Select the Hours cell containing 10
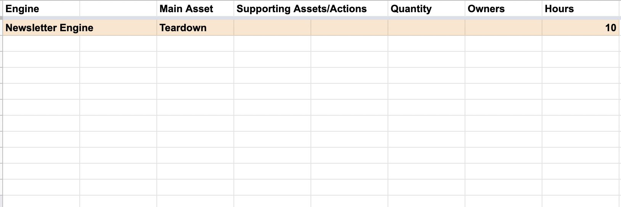 [580, 28]
